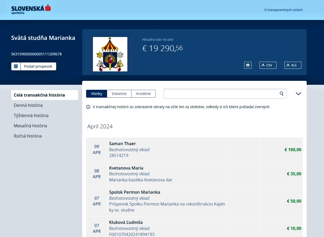The width and height of the screenshot is (324, 237).
Task: Download the transactions as CSV
Action: pos(268,65)
